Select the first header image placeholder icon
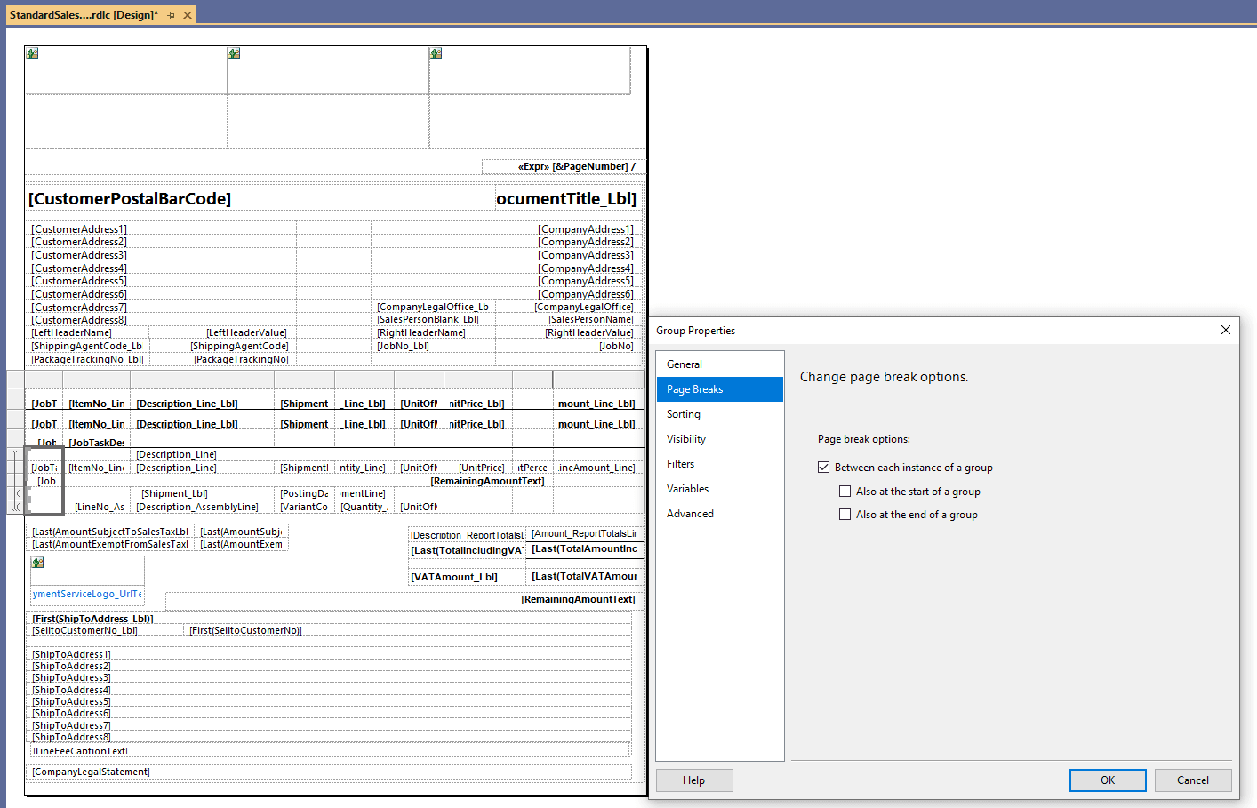Viewport: 1257px width, 808px height. 32,53
